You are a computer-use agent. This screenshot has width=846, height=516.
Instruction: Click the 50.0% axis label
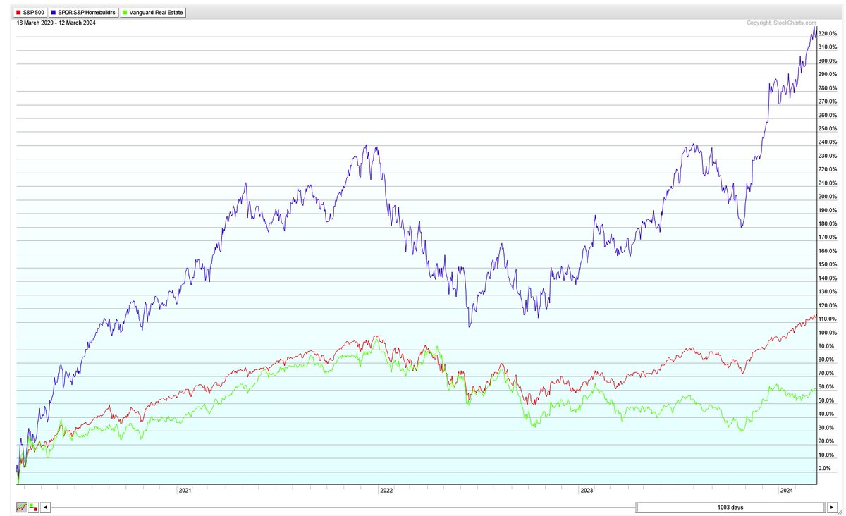click(828, 400)
